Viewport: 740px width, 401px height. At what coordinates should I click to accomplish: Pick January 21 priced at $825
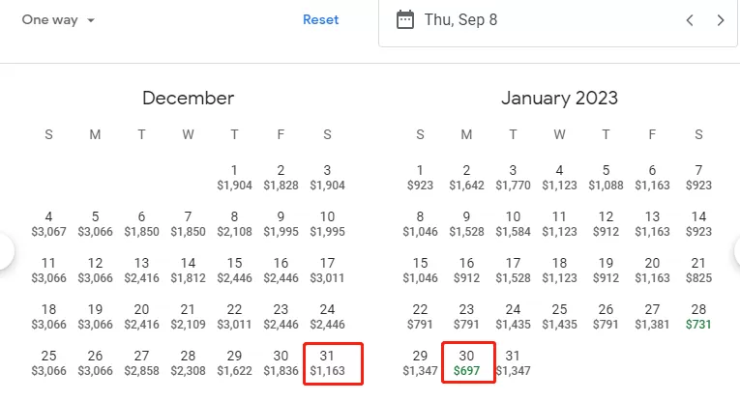coord(698,271)
